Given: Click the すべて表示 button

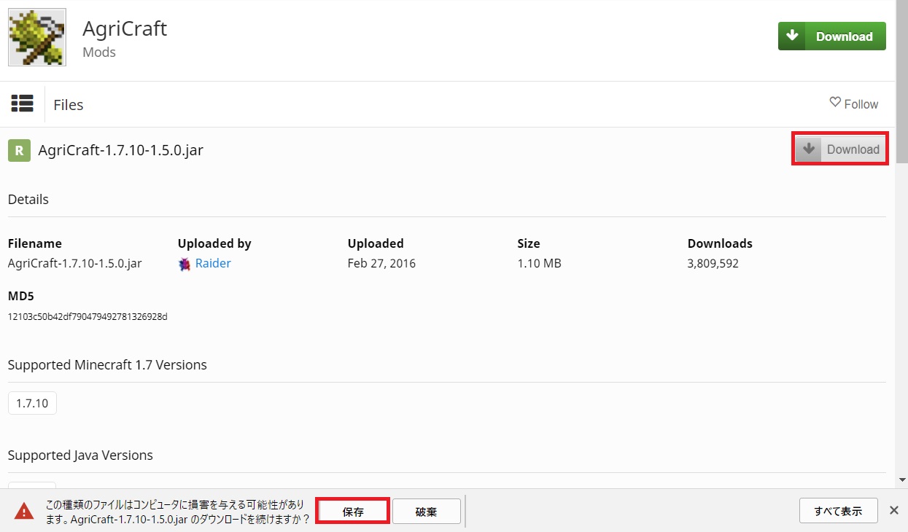Looking at the screenshot, I should (838, 511).
